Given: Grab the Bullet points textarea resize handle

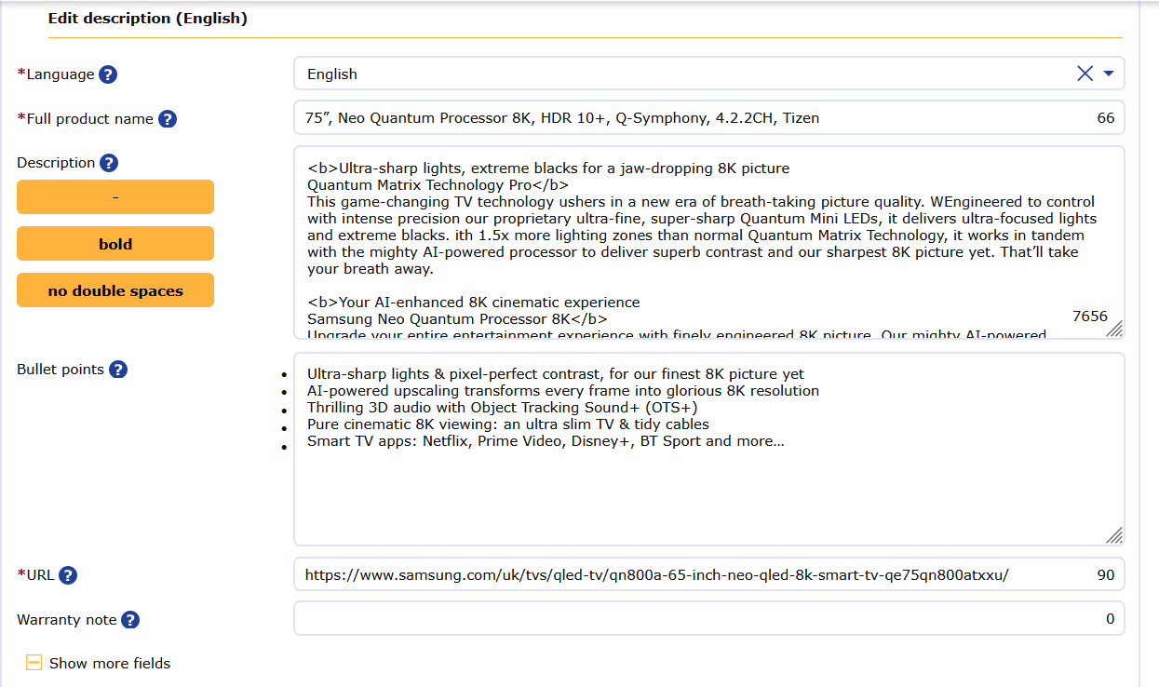Looking at the screenshot, I should [1114, 534].
